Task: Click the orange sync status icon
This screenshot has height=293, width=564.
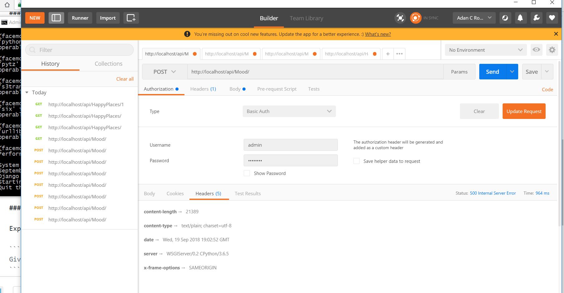Action: pos(416,18)
